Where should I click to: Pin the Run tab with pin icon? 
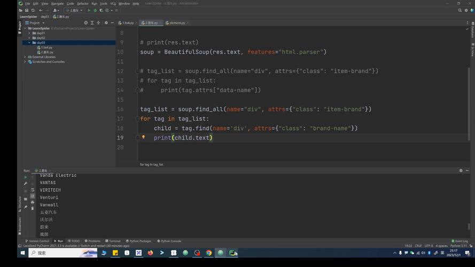point(26,207)
